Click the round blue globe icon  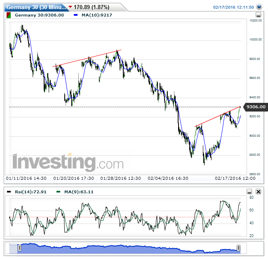259,7
